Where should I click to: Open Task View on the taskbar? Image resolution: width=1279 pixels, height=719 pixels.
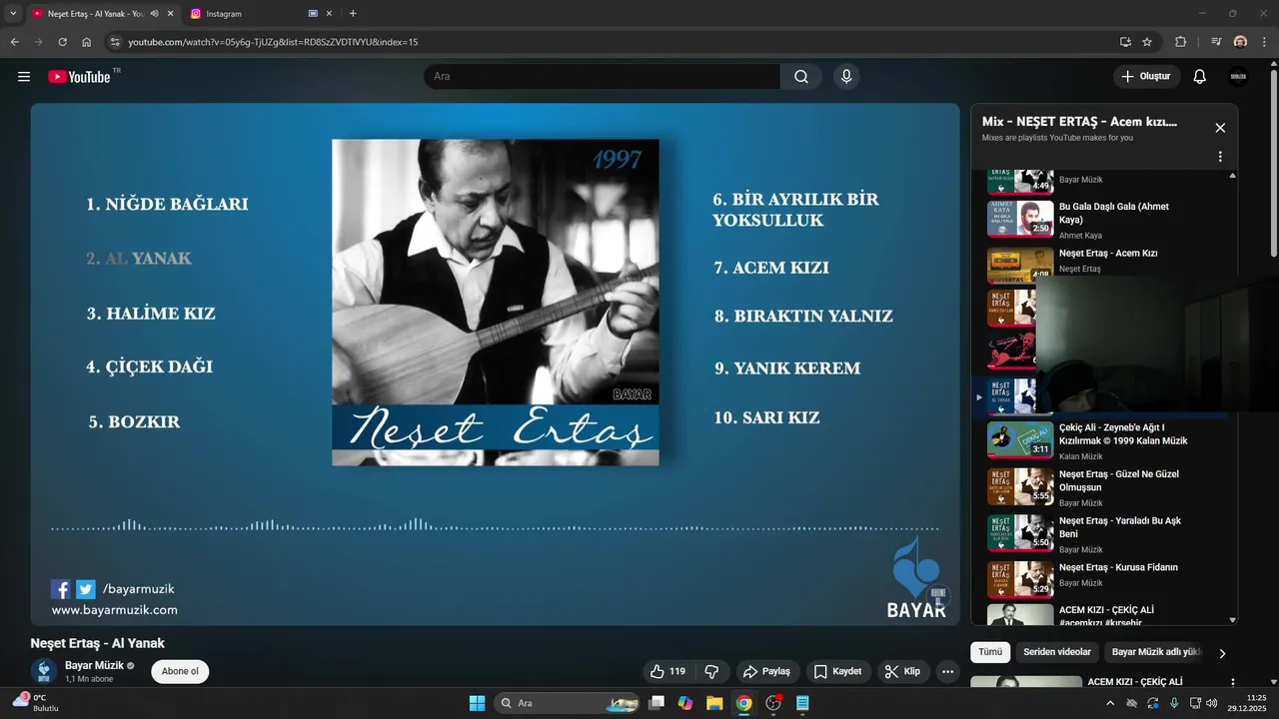point(656,703)
